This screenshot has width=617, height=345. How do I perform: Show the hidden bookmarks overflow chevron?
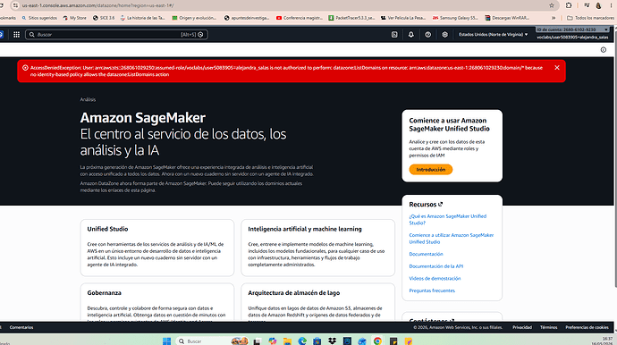click(554, 18)
